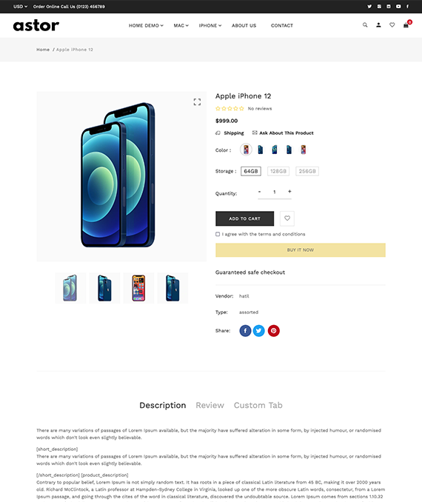
Task: Click Ask About This Product link
Action: pos(283,133)
